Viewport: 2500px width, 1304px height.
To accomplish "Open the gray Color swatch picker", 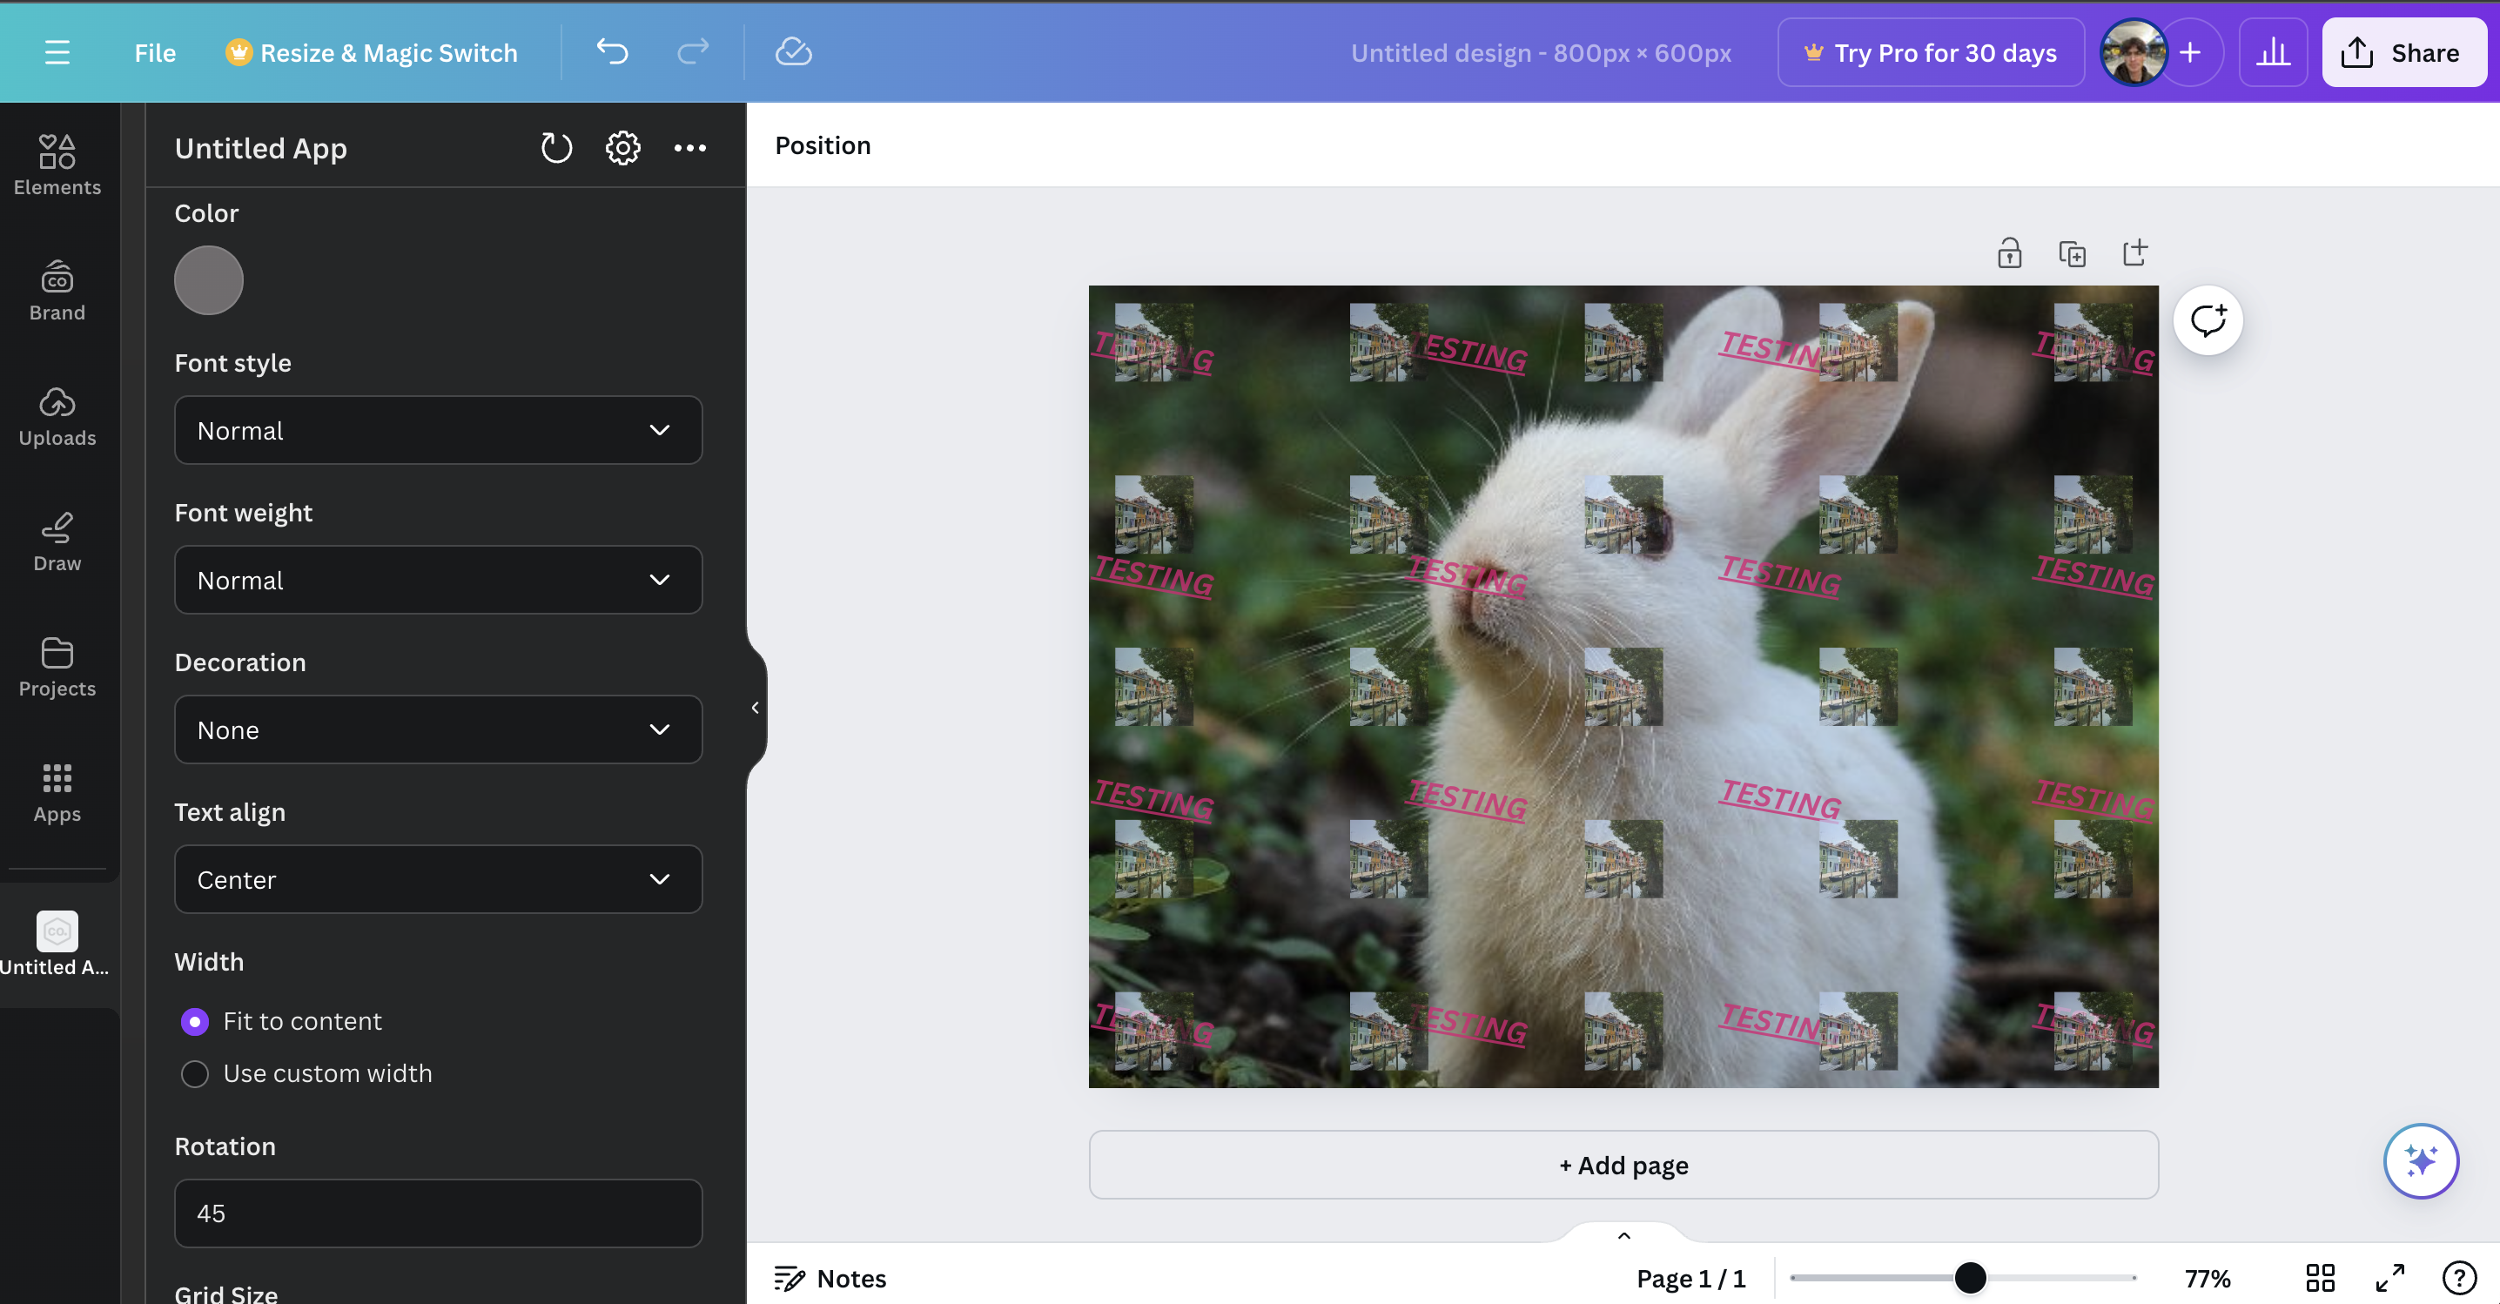I will click(209, 280).
